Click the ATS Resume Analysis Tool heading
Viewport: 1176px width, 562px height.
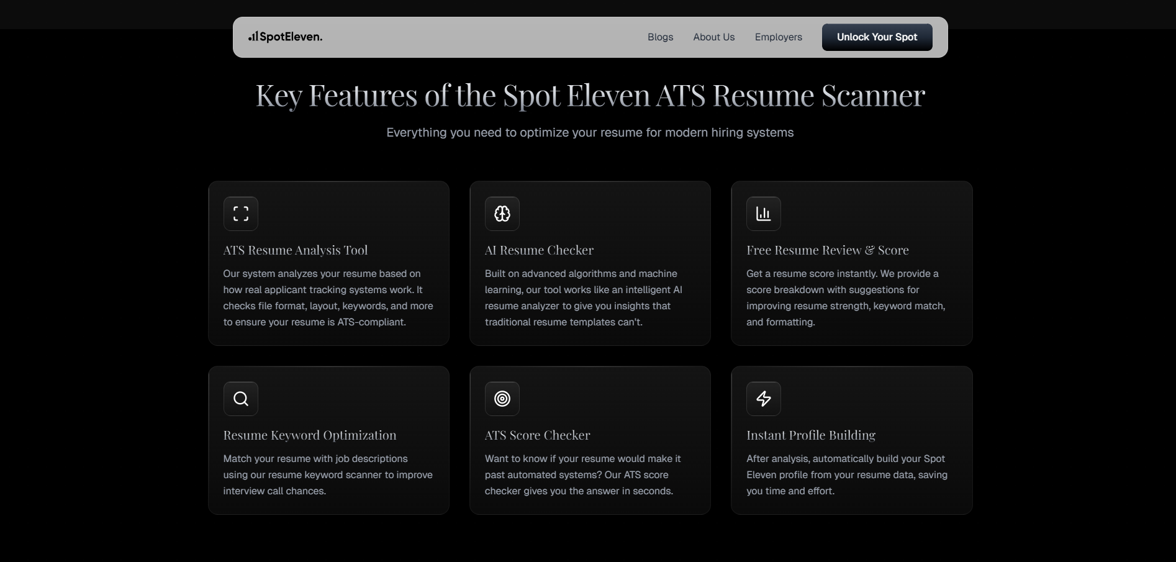pyautogui.click(x=295, y=250)
